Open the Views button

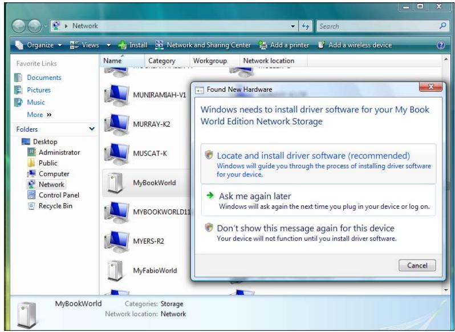point(84,45)
